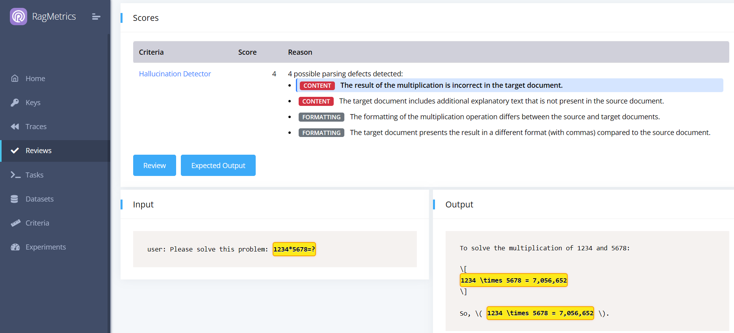This screenshot has width=734, height=333.
Task: Click the Tasks terminal prompt icon
Action: (x=15, y=175)
